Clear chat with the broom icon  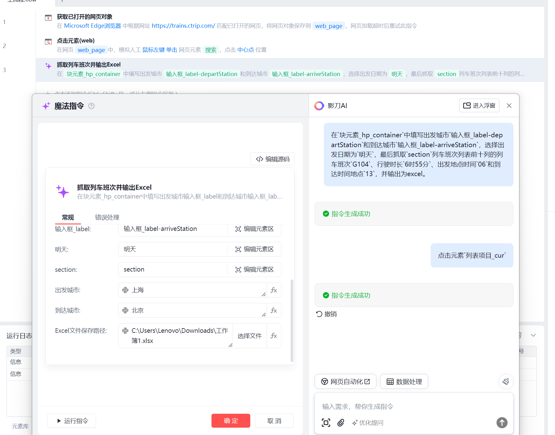[506, 382]
